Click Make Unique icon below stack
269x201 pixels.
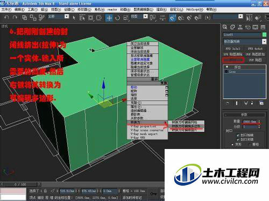(246, 103)
